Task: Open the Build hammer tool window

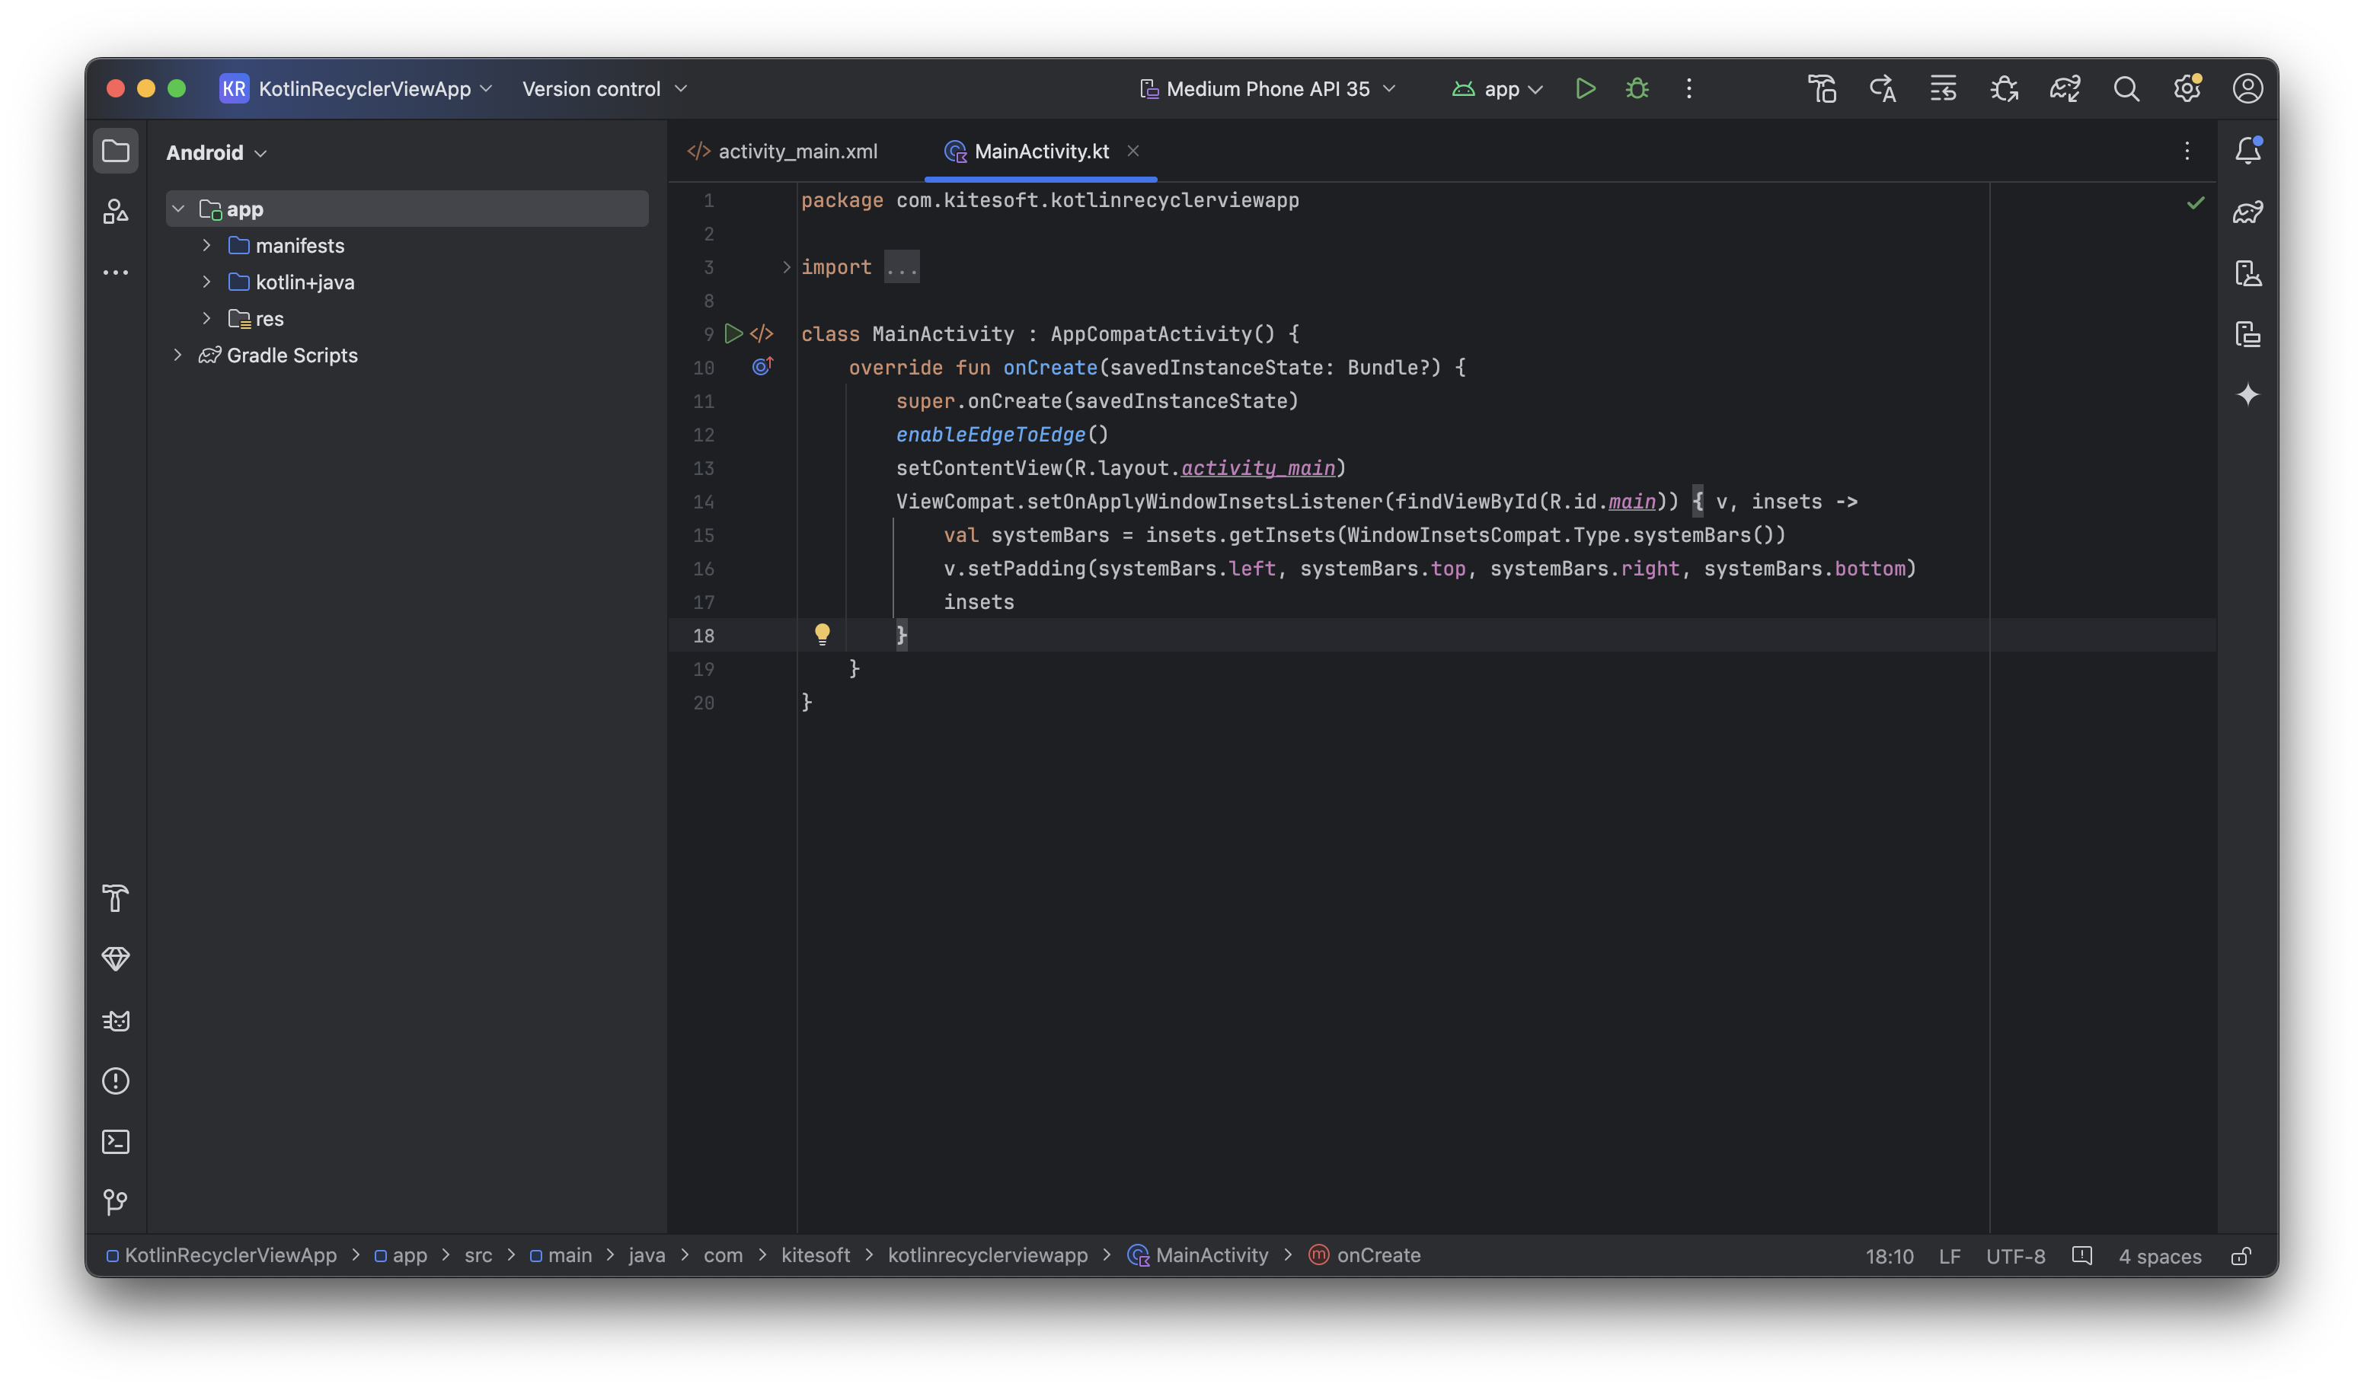Action: click(x=116, y=898)
